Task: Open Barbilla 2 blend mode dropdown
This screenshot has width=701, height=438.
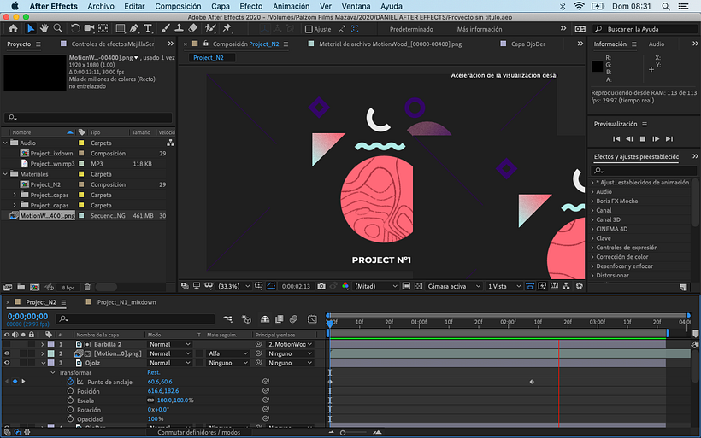Action: point(170,344)
